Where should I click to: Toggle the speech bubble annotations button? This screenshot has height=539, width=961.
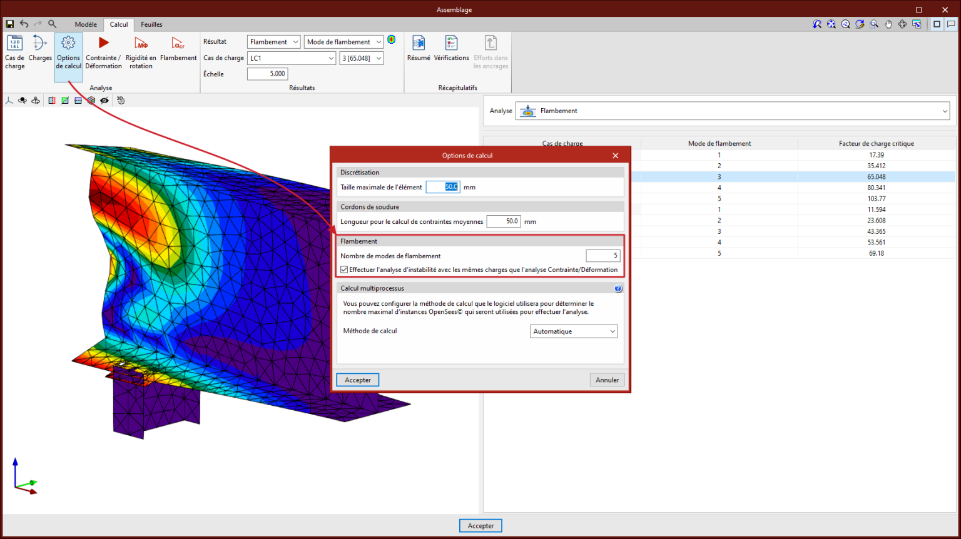point(951,24)
